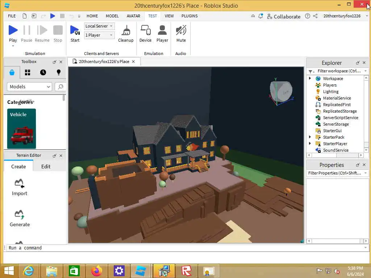Click the Stop simulation button

coord(58,33)
